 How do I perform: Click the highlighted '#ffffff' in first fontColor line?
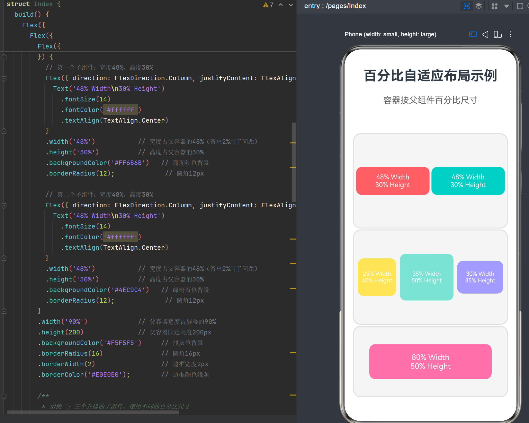click(x=121, y=110)
